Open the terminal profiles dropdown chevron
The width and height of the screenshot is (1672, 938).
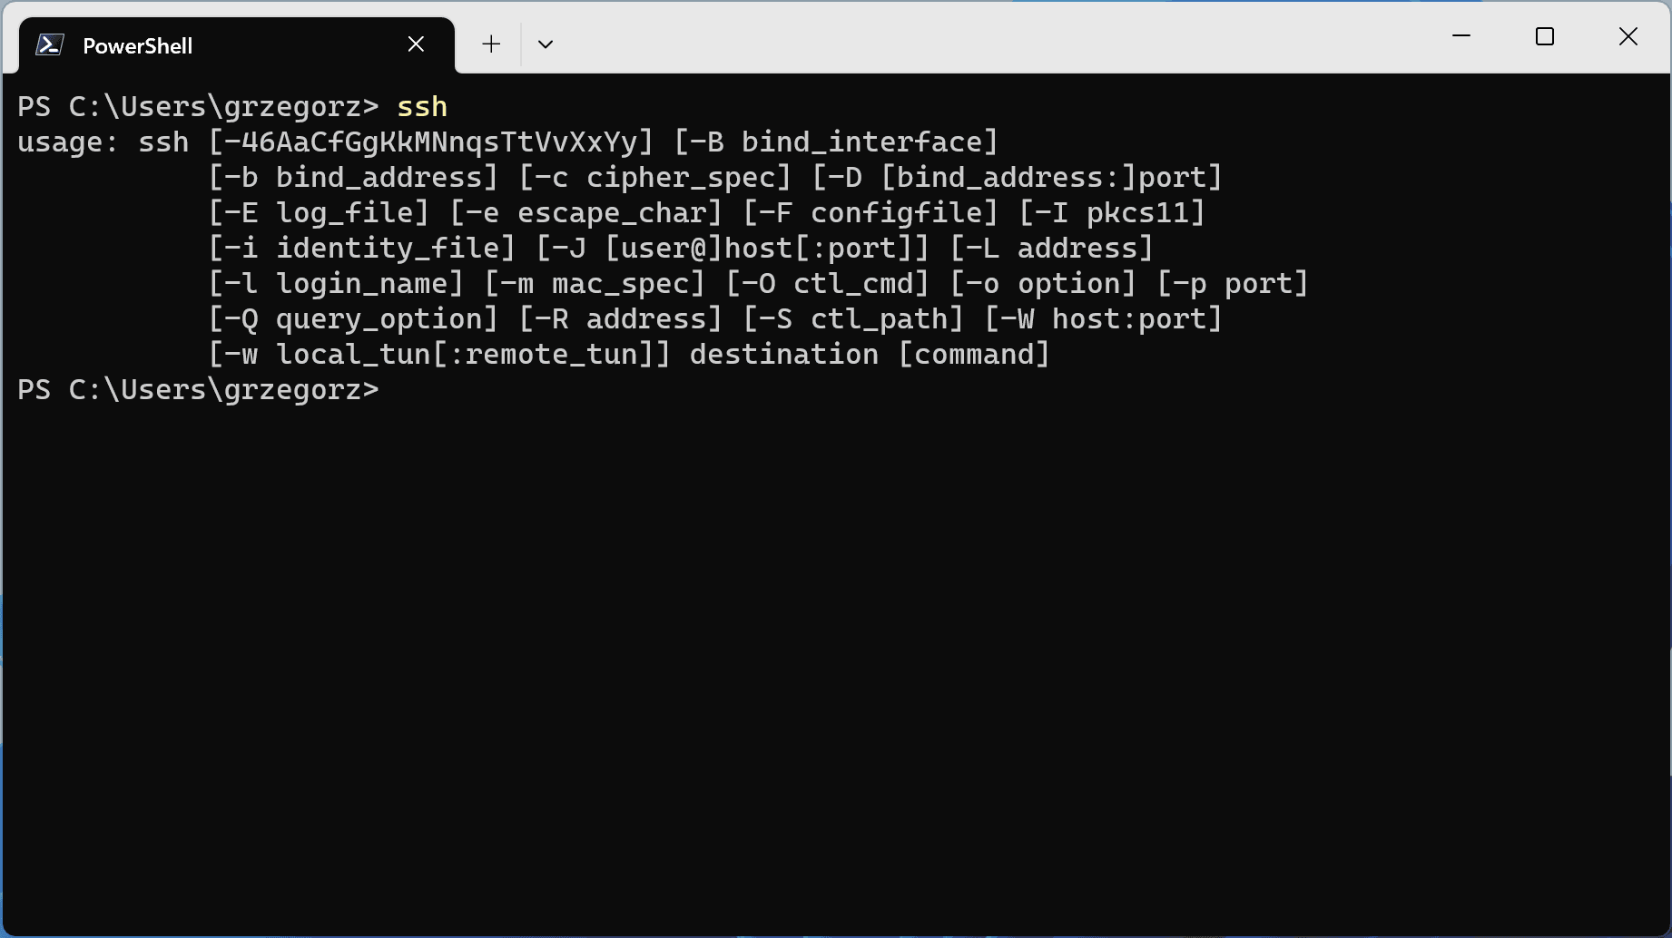tap(546, 44)
